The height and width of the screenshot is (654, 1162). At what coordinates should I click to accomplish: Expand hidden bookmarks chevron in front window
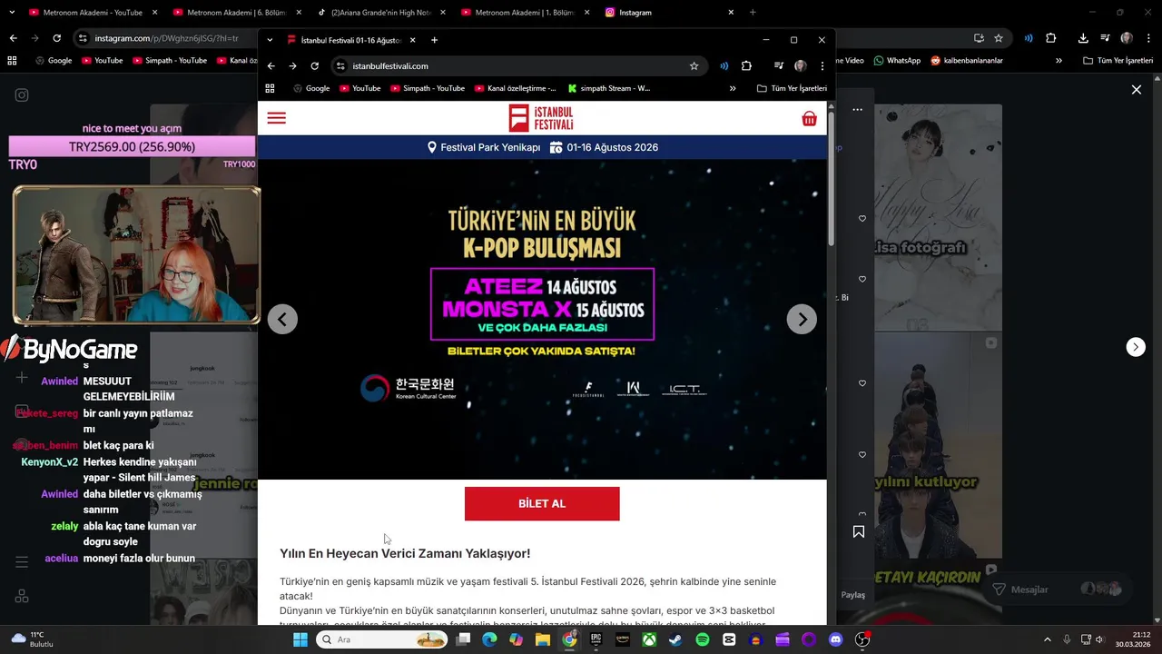(x=733, y=88)
